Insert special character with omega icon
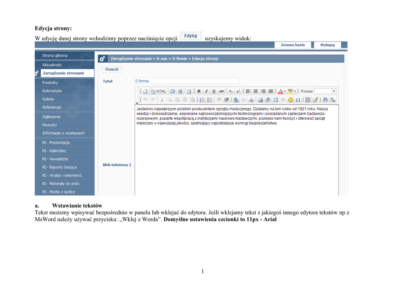Screen dimensions: 413x292 tap(298, 100)
